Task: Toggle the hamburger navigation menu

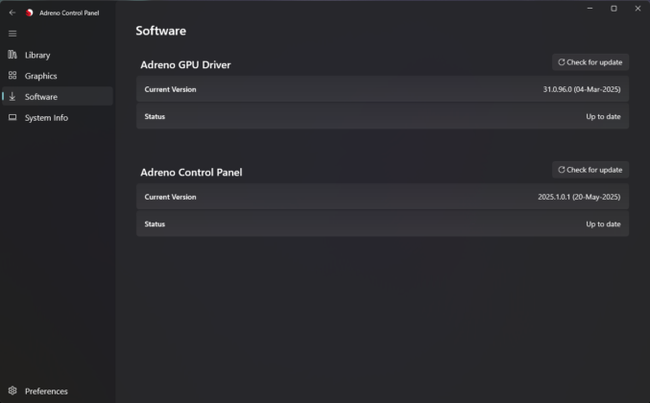Action: (x=12, y=34)
